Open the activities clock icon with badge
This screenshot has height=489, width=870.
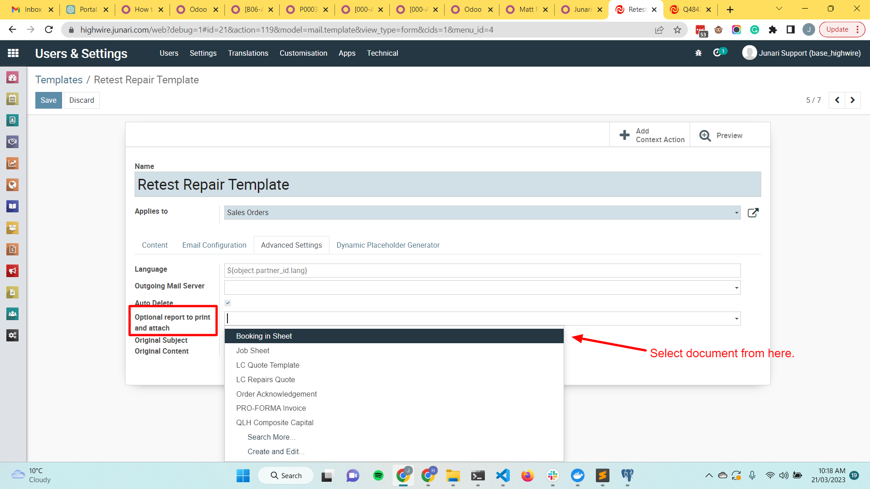point(717,53)
